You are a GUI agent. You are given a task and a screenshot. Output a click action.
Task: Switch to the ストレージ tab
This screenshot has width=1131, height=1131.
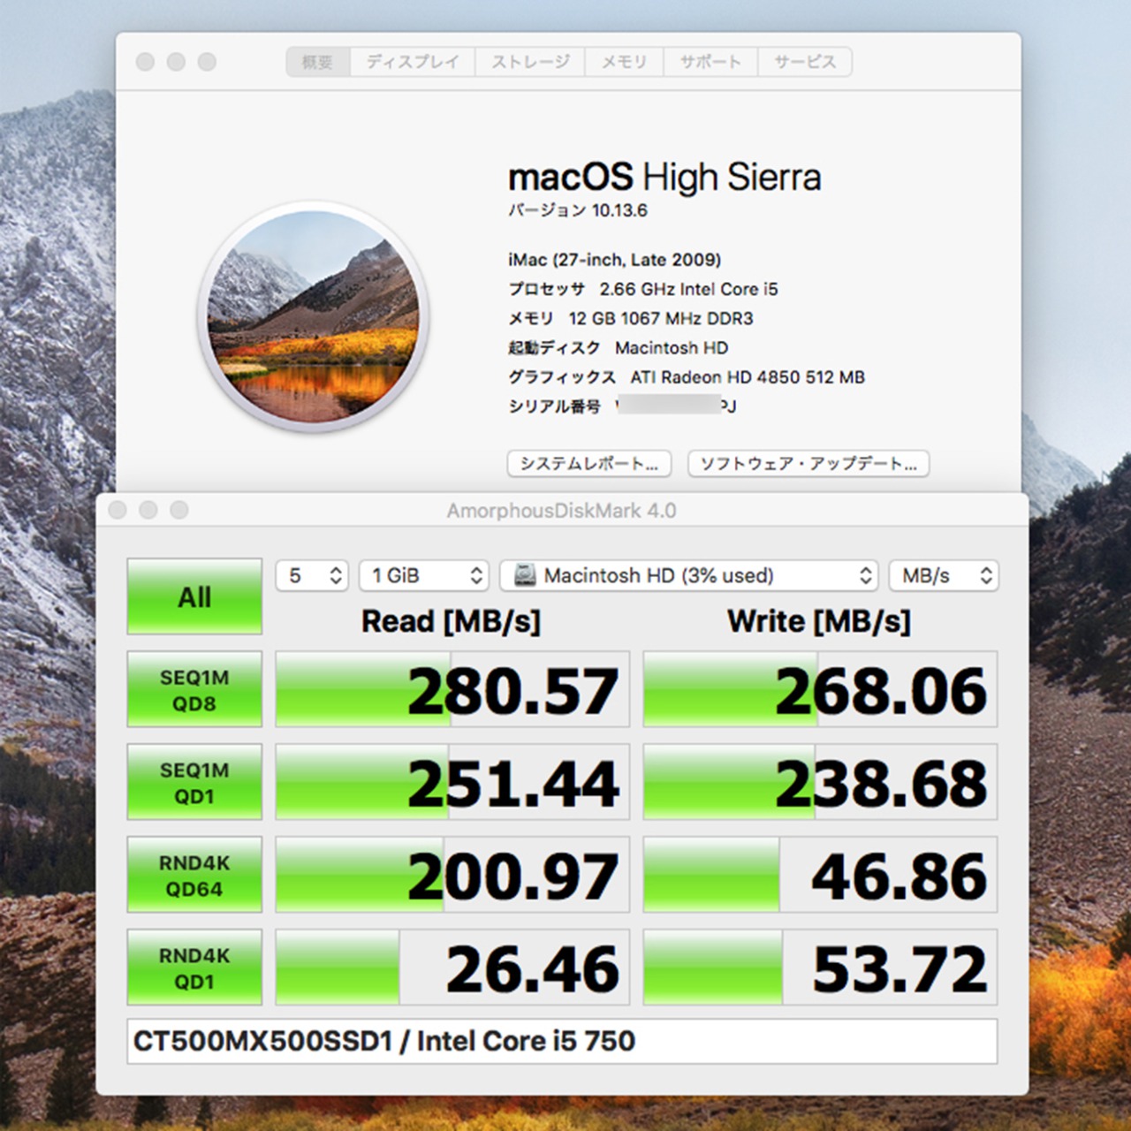(x=530, y=62)
